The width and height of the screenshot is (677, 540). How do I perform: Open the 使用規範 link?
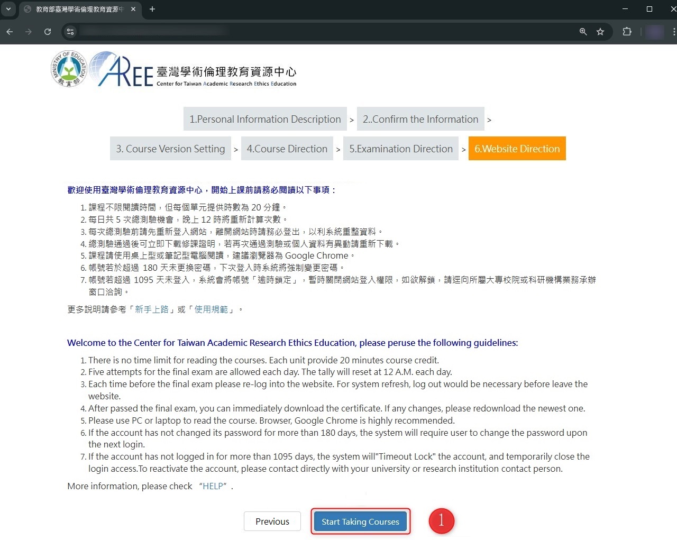[211, 309]
